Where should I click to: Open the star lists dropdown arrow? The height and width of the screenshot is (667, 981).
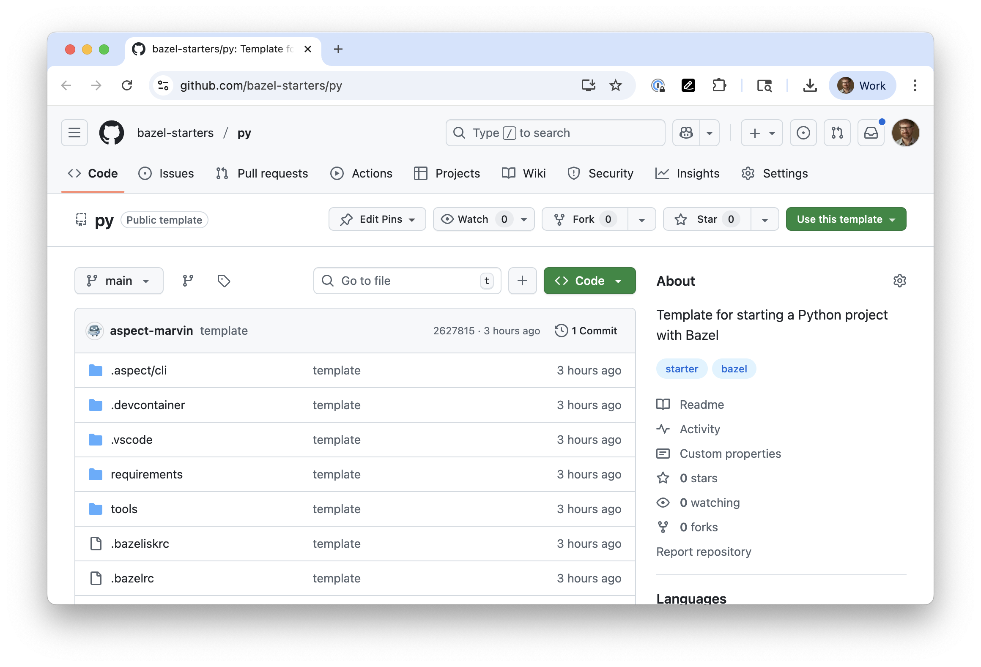click(x=765, y=219)
